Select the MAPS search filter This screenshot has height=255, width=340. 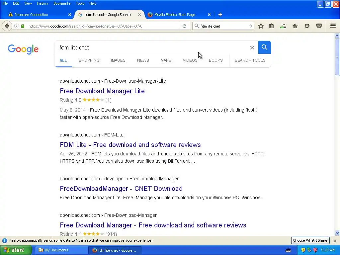tap(166, 60)
